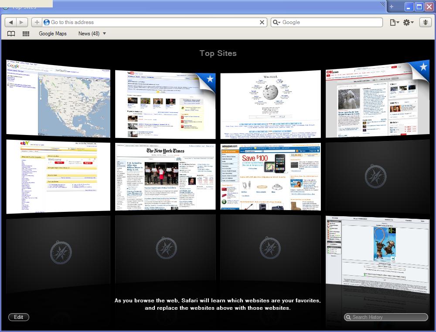This screenshot has width=436, height=332.
Task: Show all bookmarks with open-book icon
Action: (11, 34)
